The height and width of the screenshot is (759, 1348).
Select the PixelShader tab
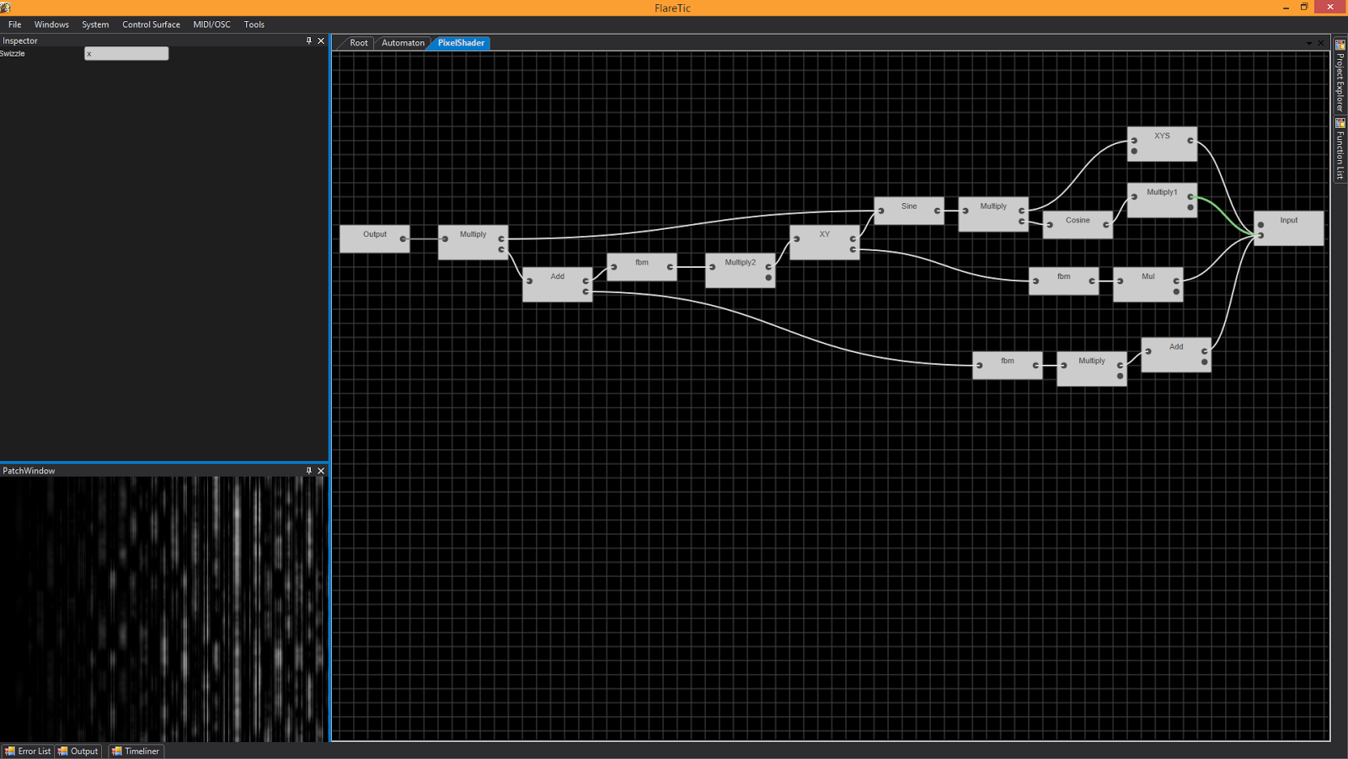tap(461, 43)
